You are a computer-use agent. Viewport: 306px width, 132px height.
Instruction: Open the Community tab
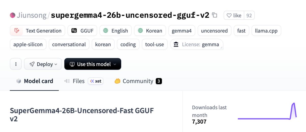[x=138, y=81]
